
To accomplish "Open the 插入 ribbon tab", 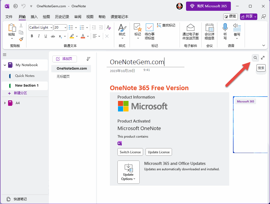I will click(34, 17).
